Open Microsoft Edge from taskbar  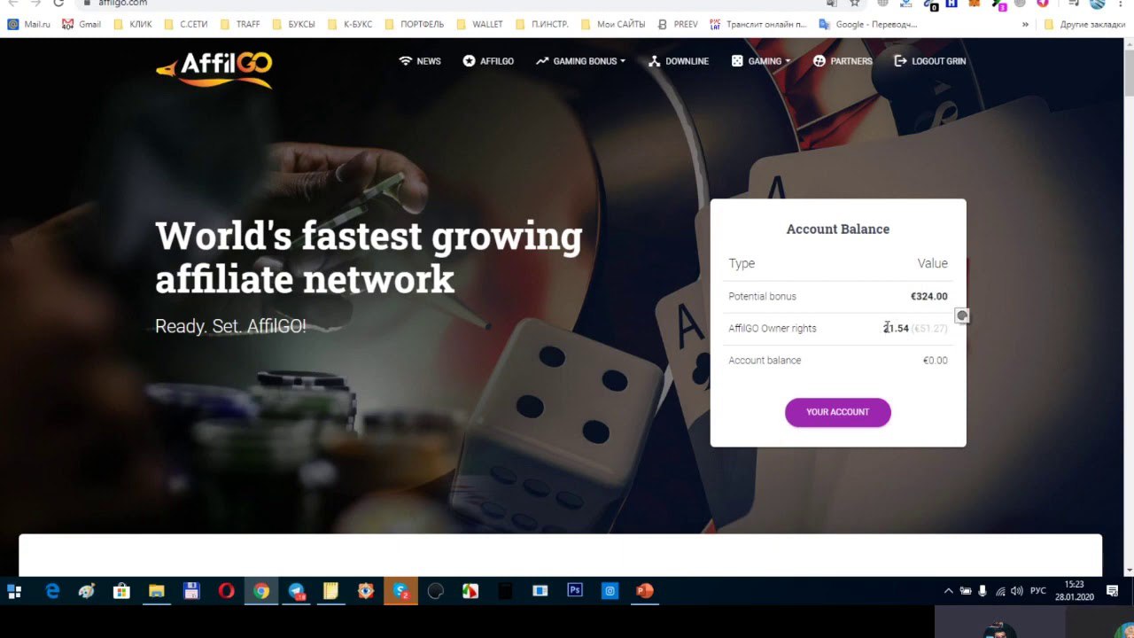point(52,590)
